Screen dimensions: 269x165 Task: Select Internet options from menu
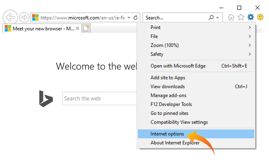point(167,134)
